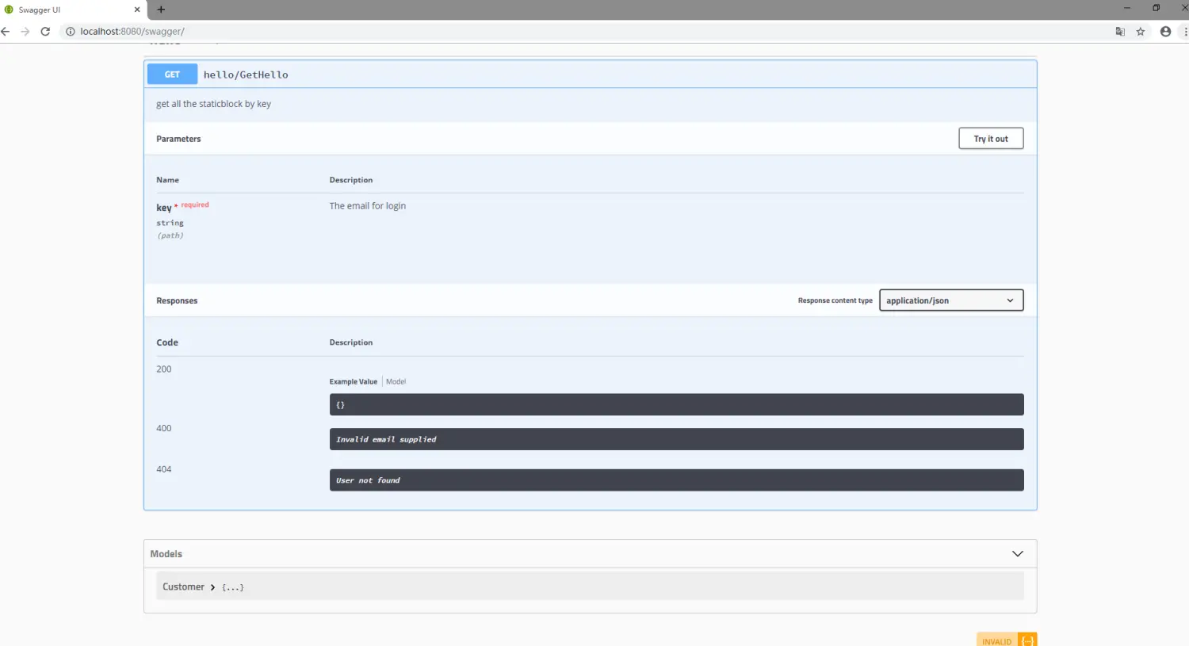
Task: Click the GET method badge
Action: 172,75
